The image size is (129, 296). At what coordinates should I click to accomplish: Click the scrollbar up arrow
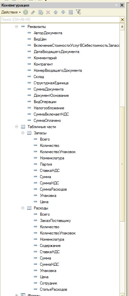pyautogui.click(x=122, y=27)
